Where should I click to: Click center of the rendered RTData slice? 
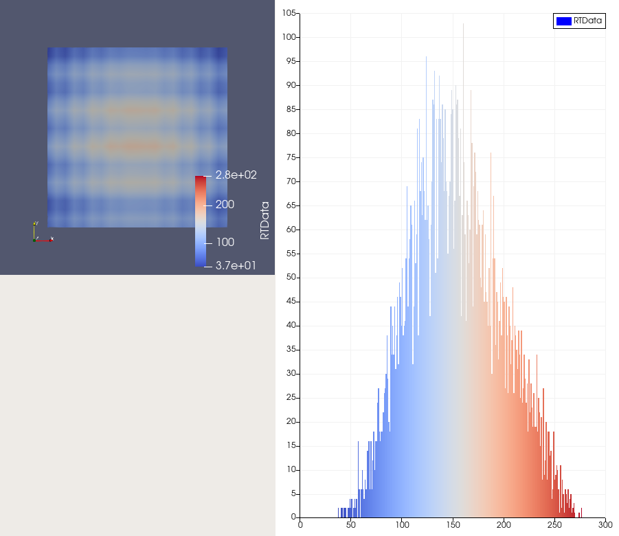[137, 137]
